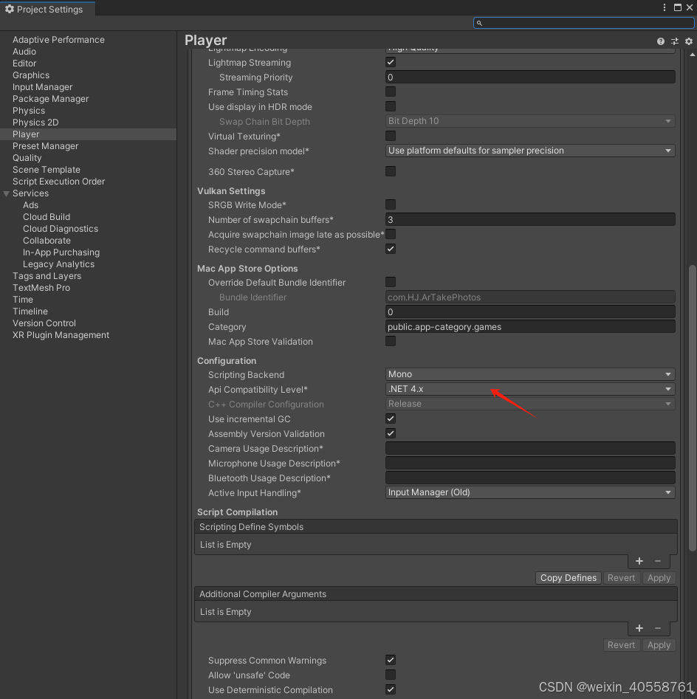This screenshot has height=699, width=697.
Task: Enable the Virtual Texturing checkbox
Action: click(390, 135)
